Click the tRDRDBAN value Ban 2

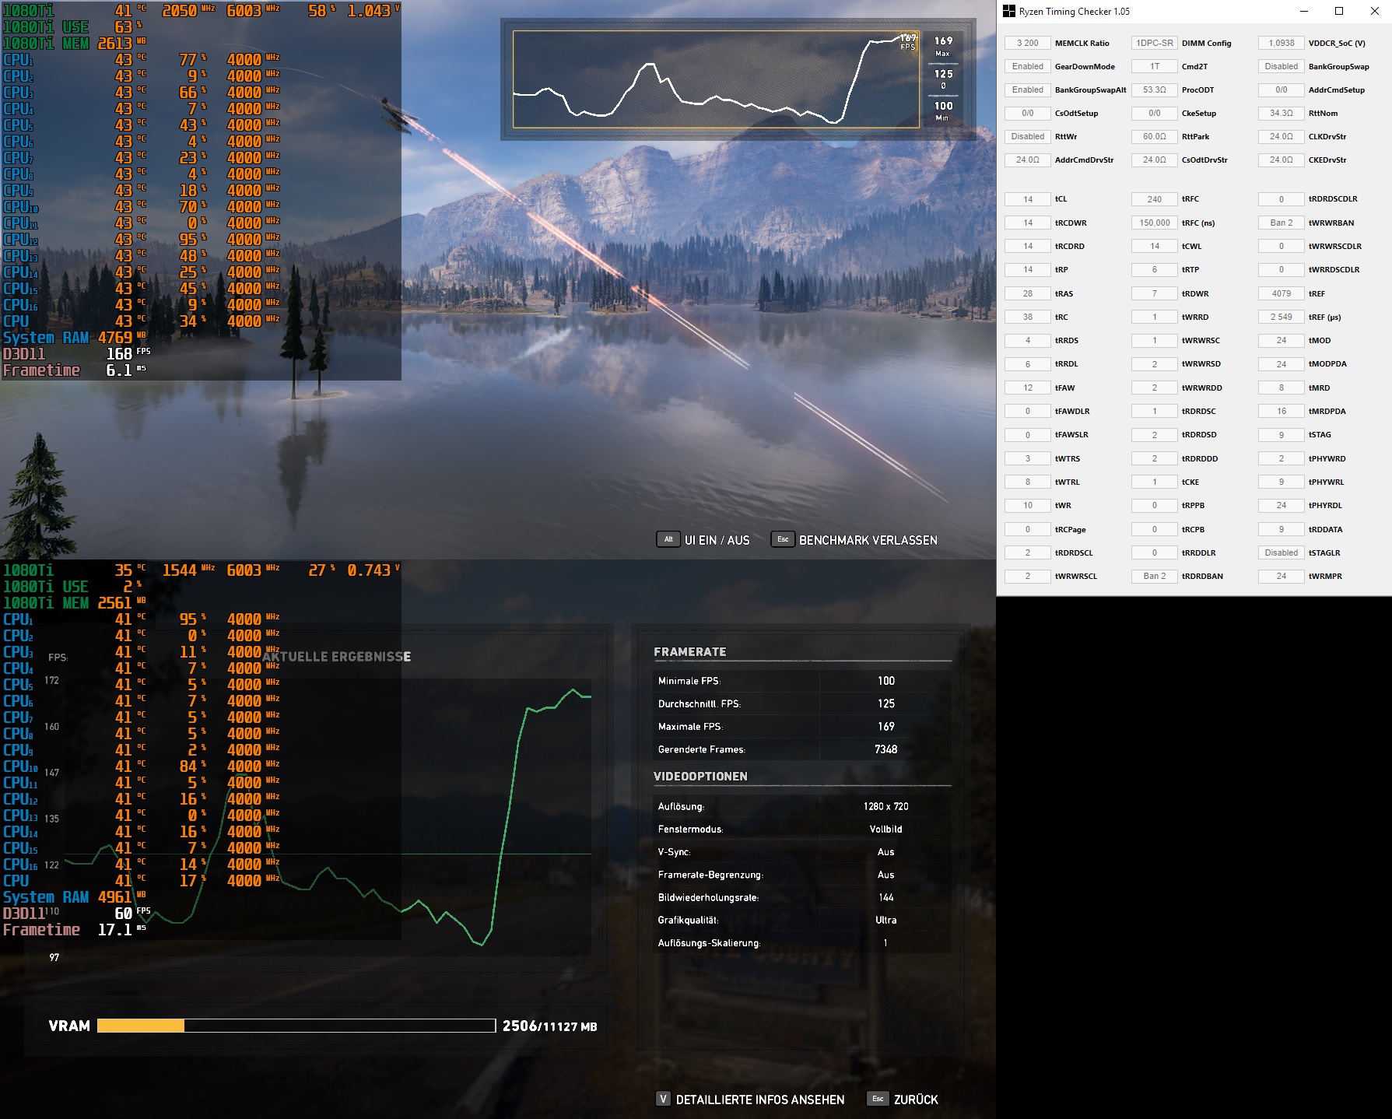pos(1155,576)
